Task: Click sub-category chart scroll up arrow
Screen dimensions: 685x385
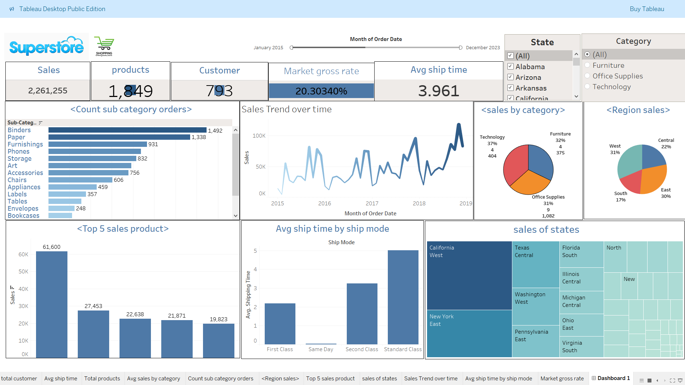Action: coord(235,130)
